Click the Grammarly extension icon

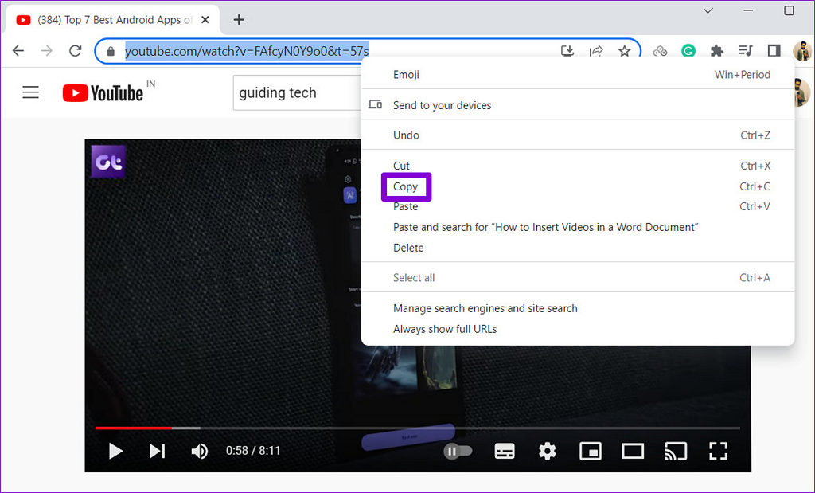click(x=688, y=51)
